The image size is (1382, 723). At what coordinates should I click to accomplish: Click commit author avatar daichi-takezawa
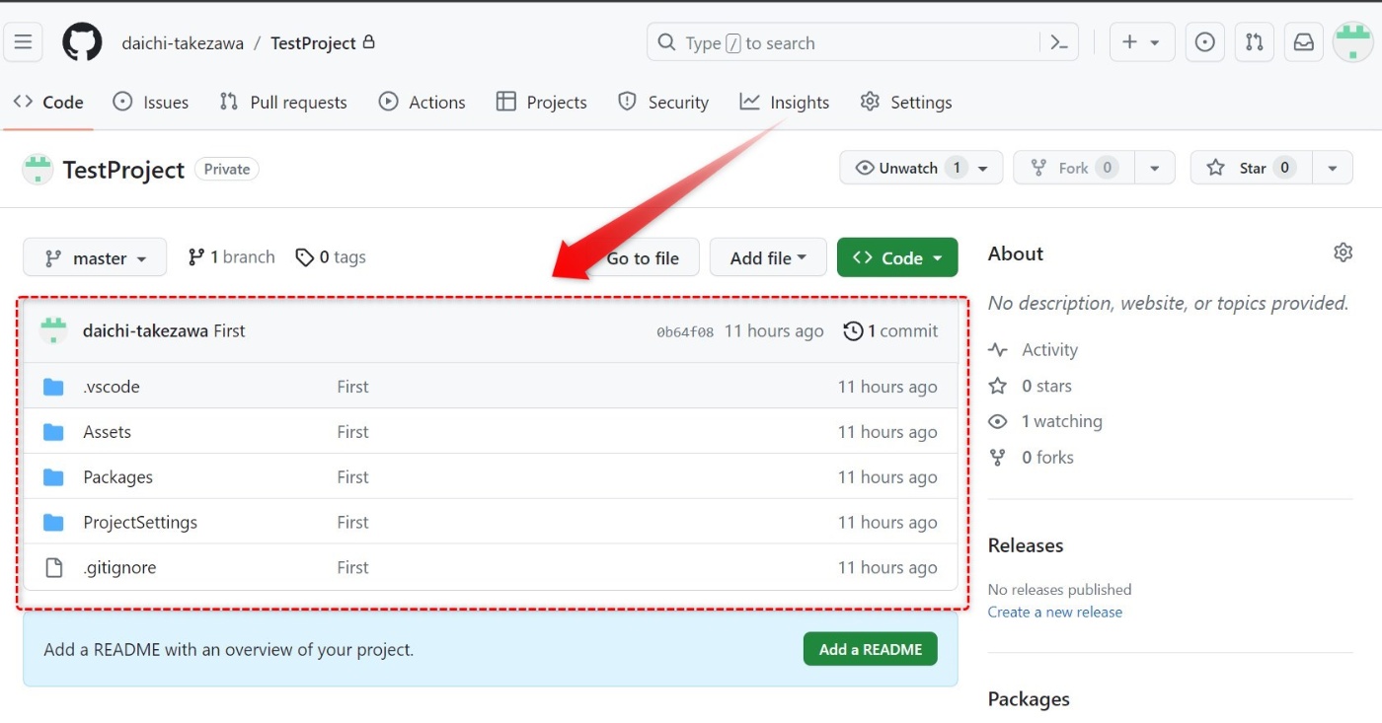coord(53,330)
